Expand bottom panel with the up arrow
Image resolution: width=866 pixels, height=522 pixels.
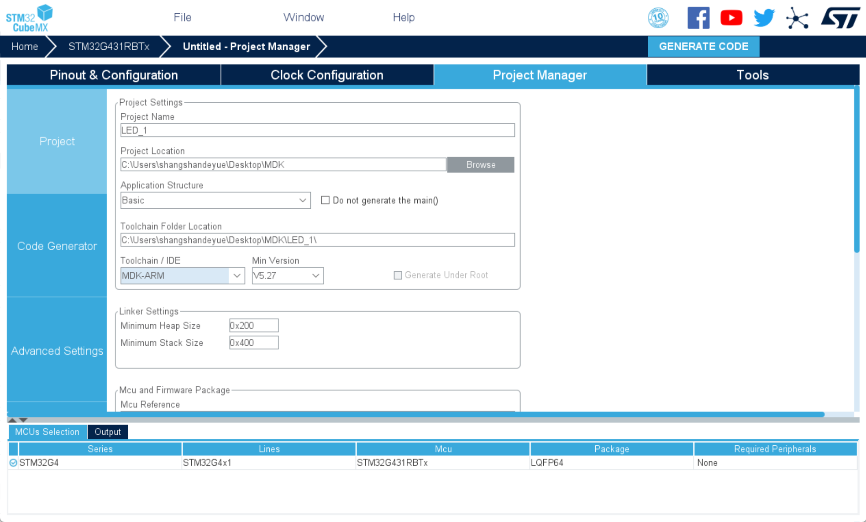pos(12,420)
